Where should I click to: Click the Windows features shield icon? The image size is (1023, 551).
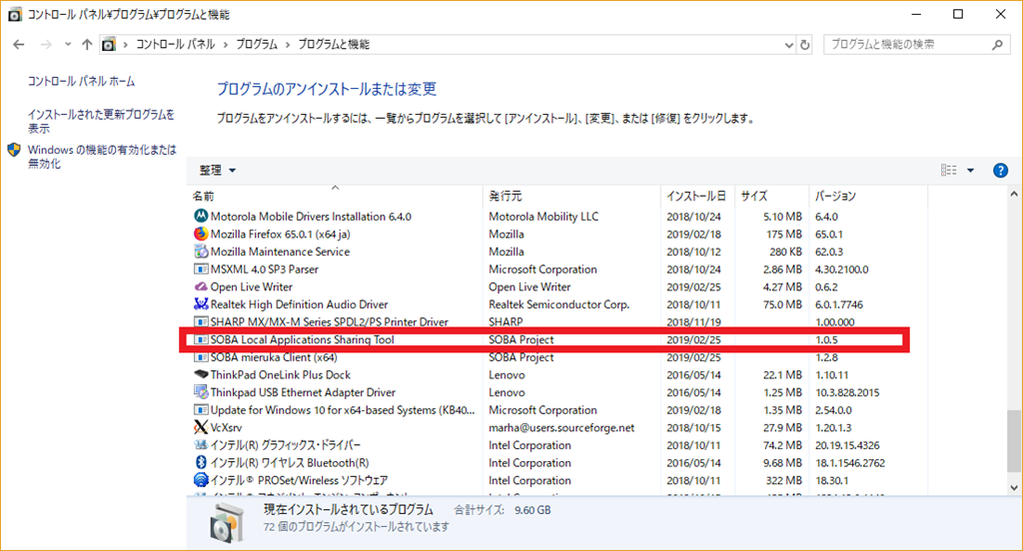tap(14, 150)
